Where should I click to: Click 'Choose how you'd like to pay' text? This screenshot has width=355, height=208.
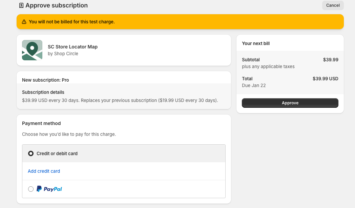tap(69, 134)
